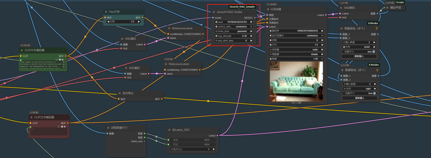
Task: Click 更新输入 button on upper 图像联结 node
Action: pos(359,56)
